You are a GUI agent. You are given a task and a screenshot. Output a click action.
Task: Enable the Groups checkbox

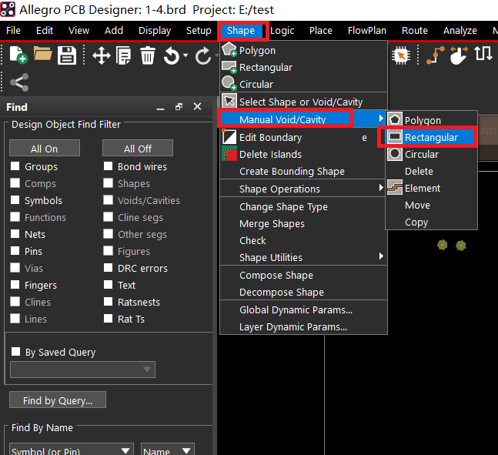pos(15,166)
